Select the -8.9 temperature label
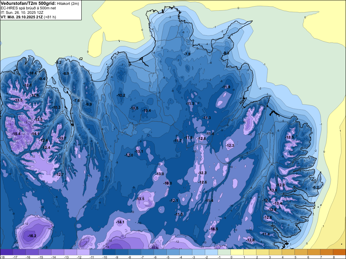Screen dimensions: 346x259 tap(66, 73)
